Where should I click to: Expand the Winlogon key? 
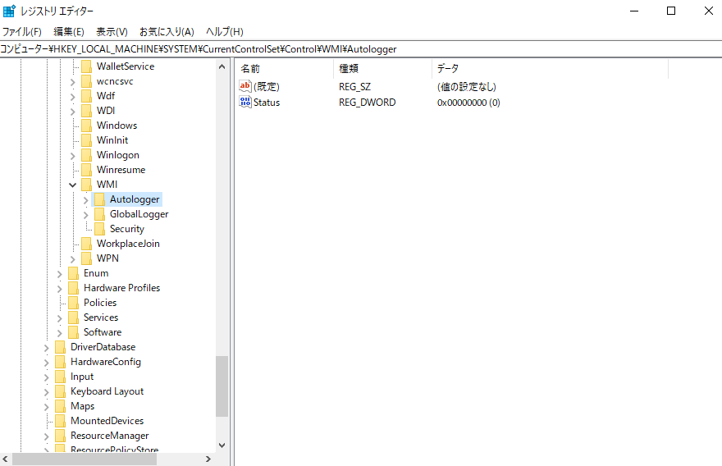tap(73, 155)
